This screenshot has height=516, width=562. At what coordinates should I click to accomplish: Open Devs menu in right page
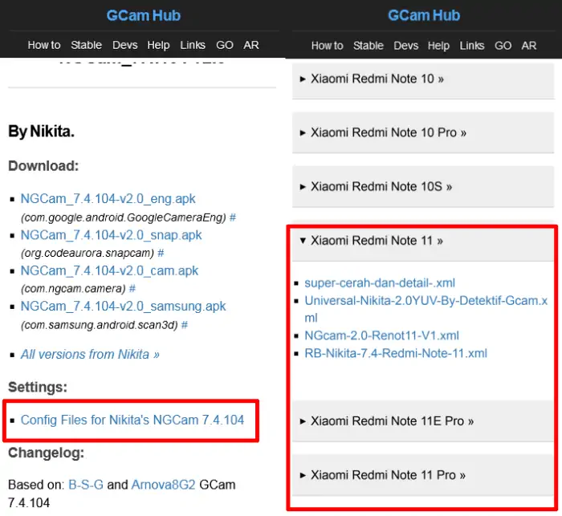[x=405, y=46]
